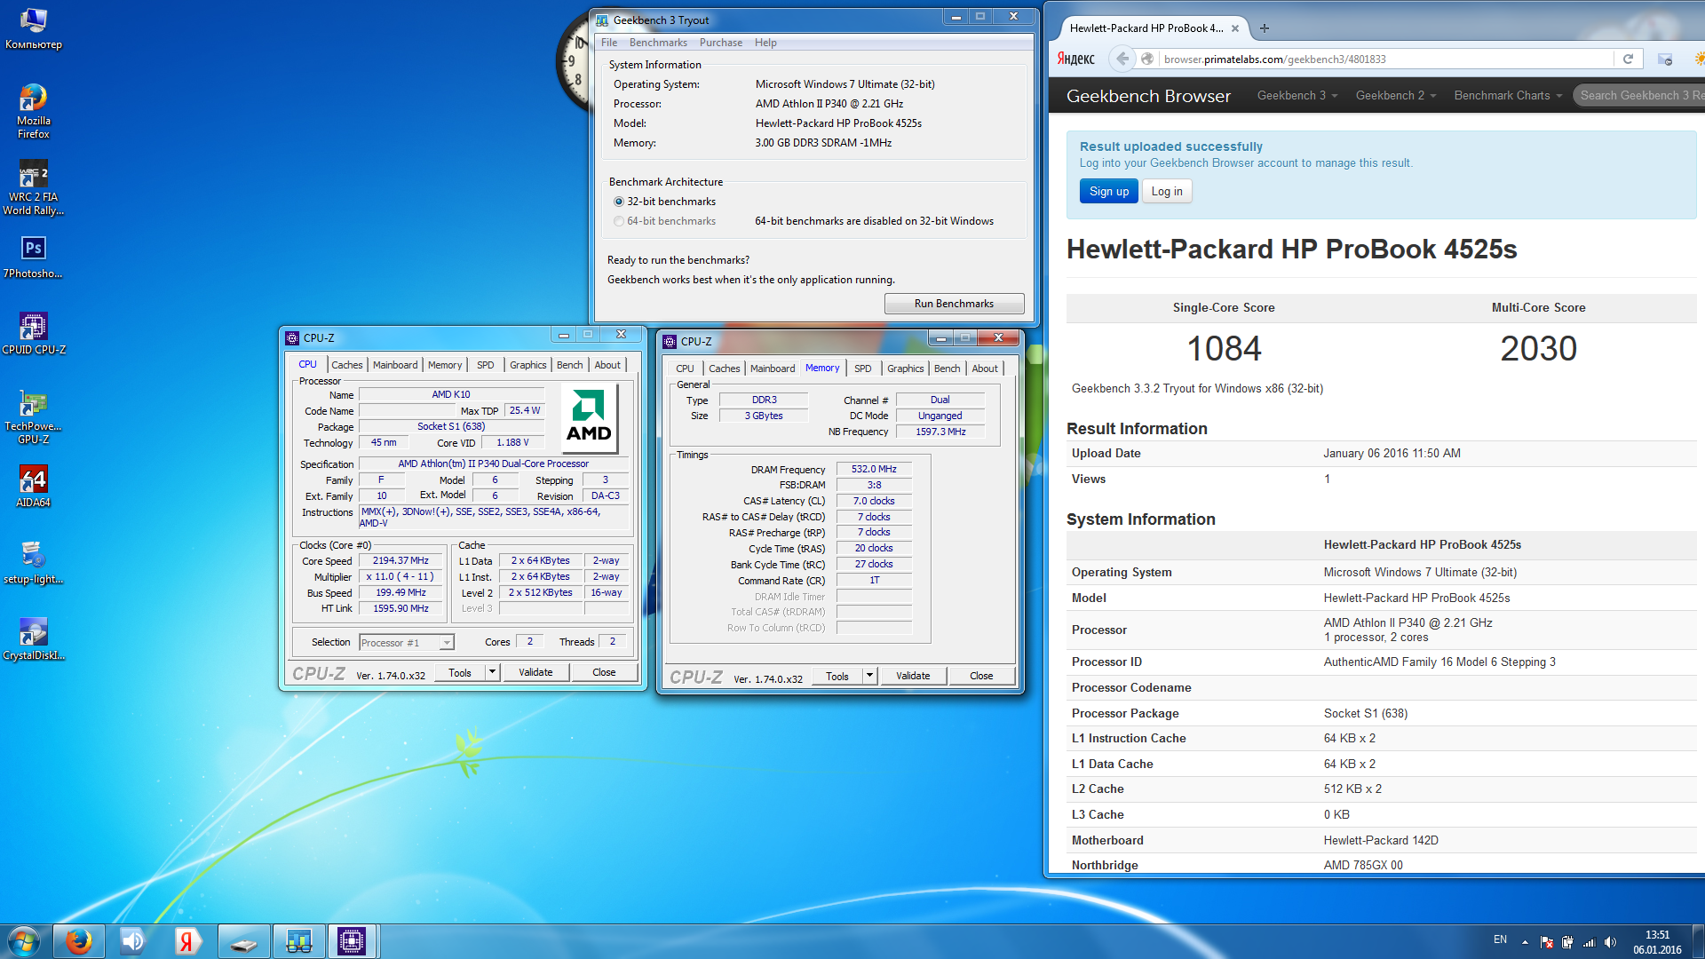Click Firefox icon in the taskbar
Screen dimensions: 1705x959
tap(79, 941)
